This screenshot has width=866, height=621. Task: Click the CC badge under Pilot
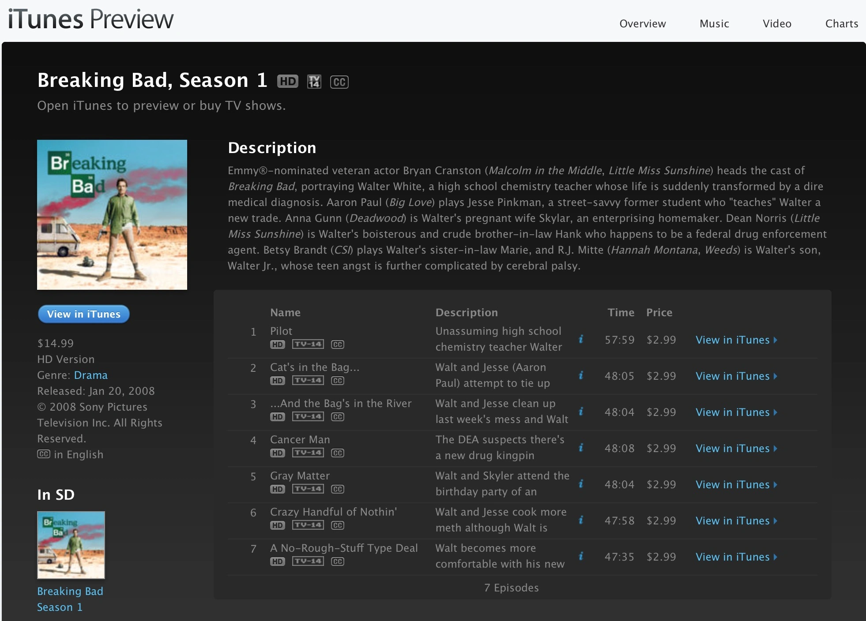point(338,344)
